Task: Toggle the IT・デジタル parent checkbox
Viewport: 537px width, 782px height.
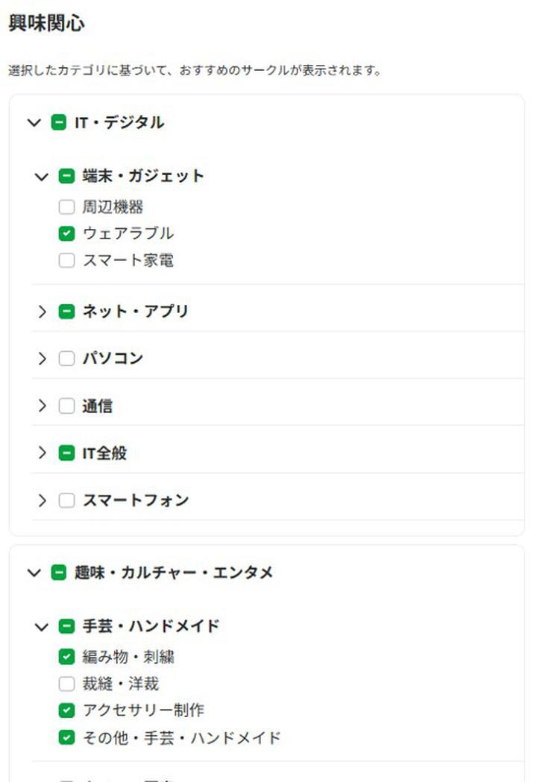Action: (59, 123)
